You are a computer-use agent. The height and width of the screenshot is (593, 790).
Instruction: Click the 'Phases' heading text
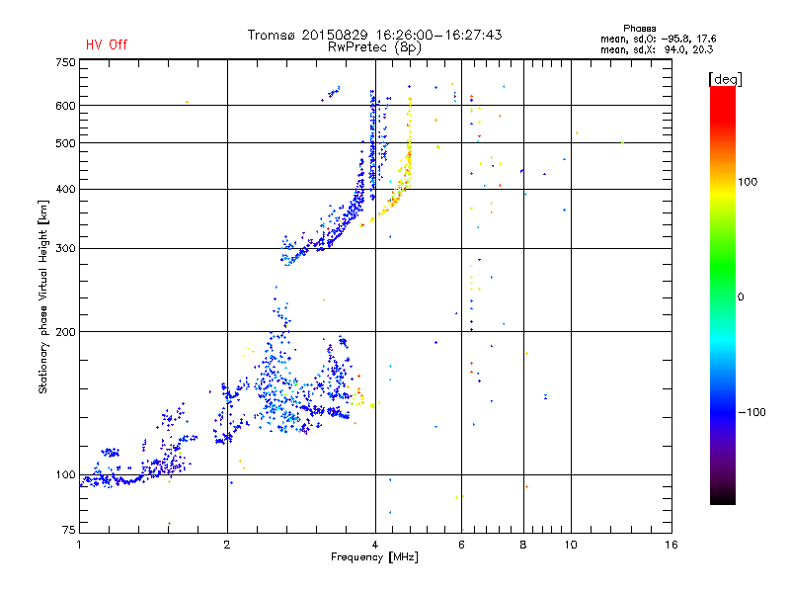(x=639, y=29)
